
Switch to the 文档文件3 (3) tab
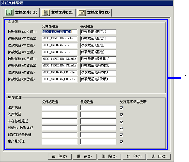tap(94, 12)
